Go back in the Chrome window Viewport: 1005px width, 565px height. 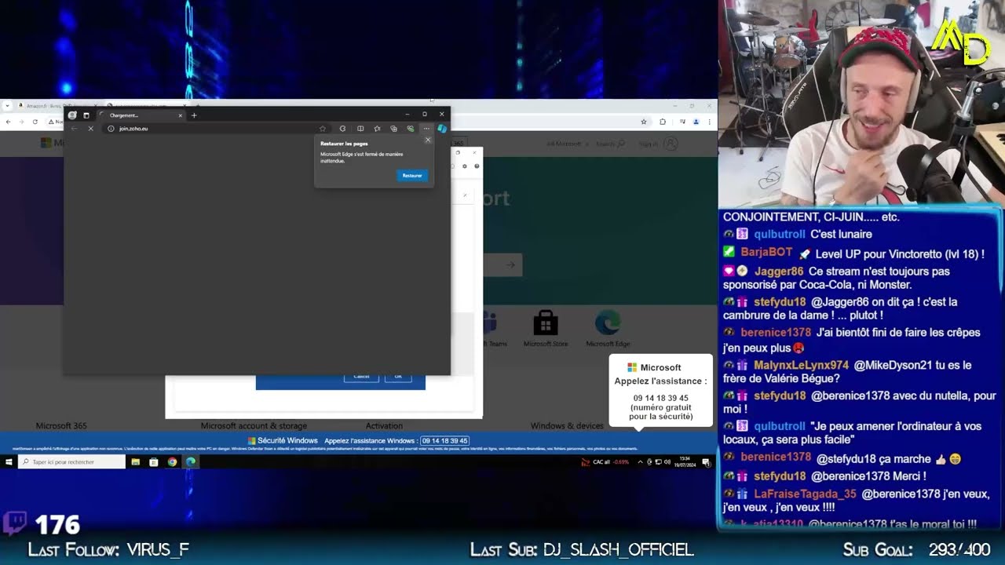pyautogui.click(x=8, y=122)
